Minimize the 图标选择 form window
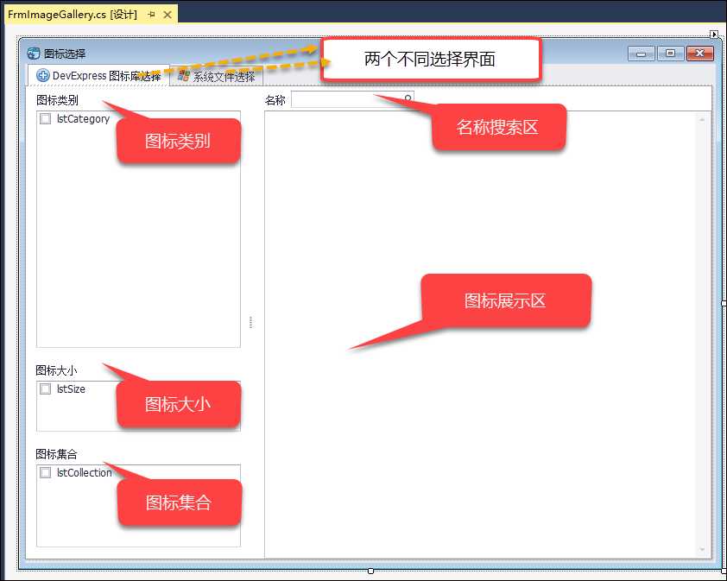The height and width of the screenshot is (581, 727). coord(641,54)
